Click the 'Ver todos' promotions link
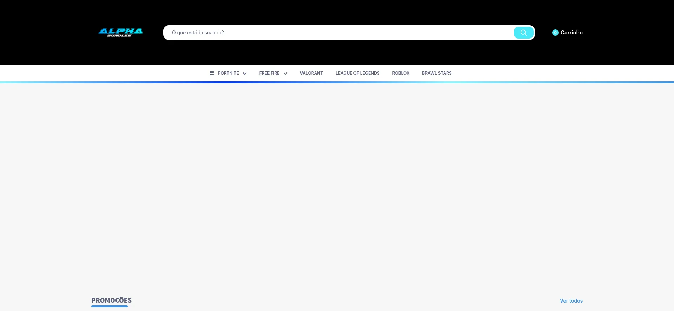The image size is (674, 311). tap(571, 301)
